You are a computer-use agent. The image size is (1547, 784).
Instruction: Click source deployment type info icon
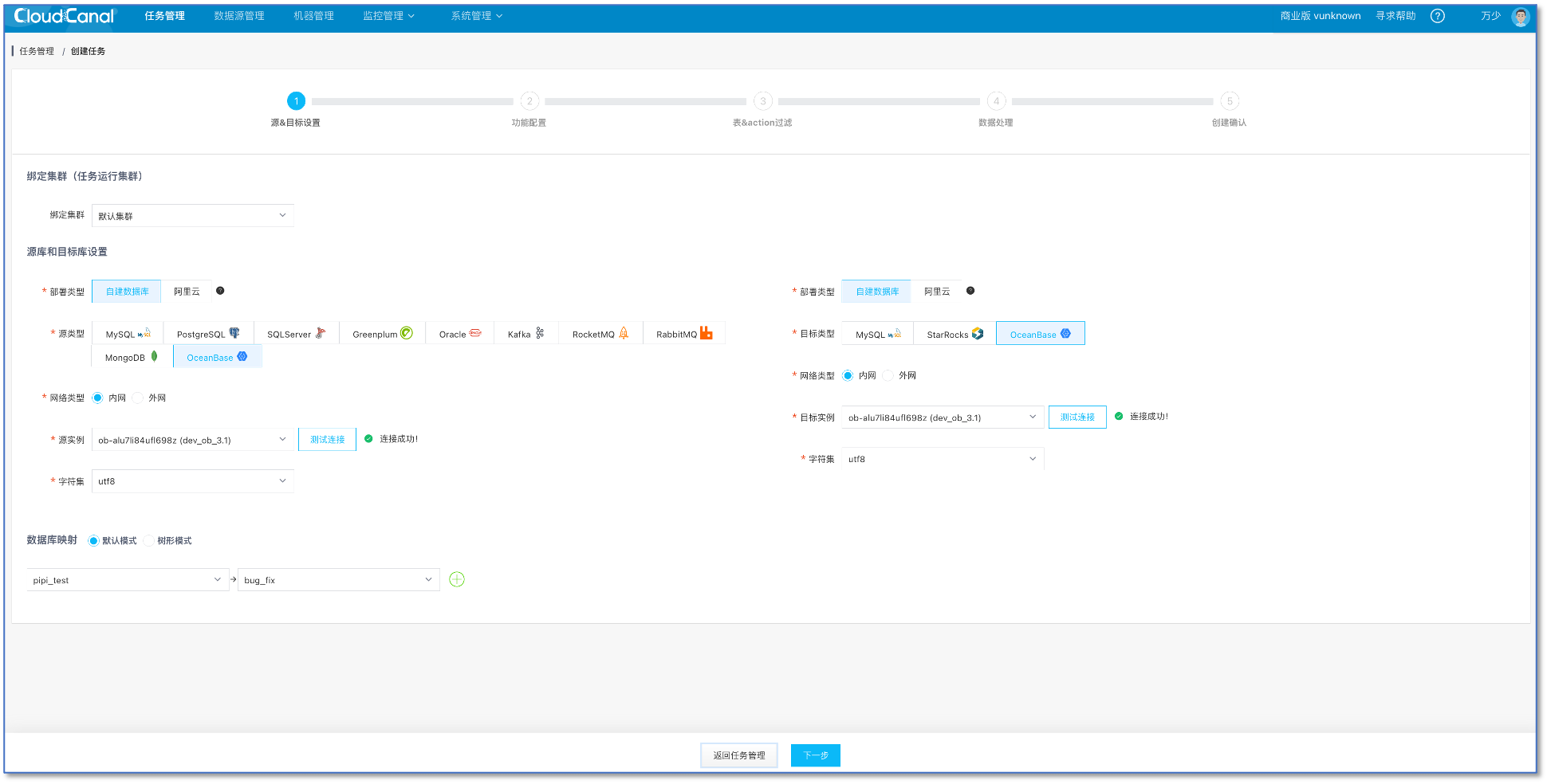pos(220,291)
